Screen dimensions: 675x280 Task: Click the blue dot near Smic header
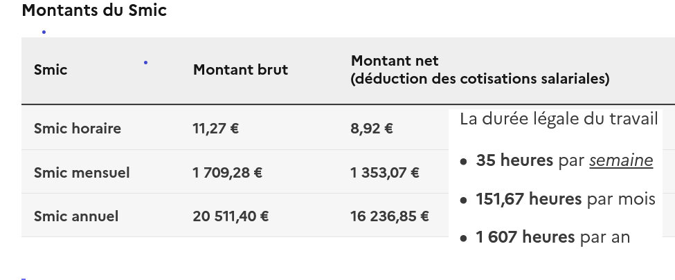click(x=145, y=63)
